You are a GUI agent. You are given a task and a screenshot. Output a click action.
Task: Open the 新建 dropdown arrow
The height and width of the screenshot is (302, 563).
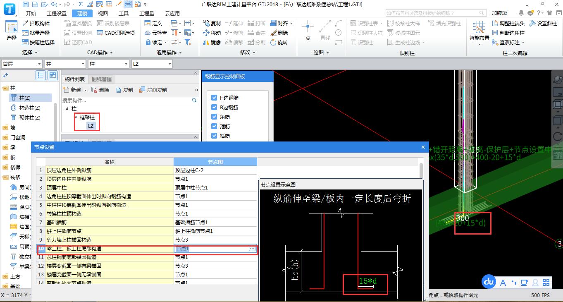click(85, 90)
